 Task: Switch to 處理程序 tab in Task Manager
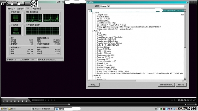click(x=20, y=9)
